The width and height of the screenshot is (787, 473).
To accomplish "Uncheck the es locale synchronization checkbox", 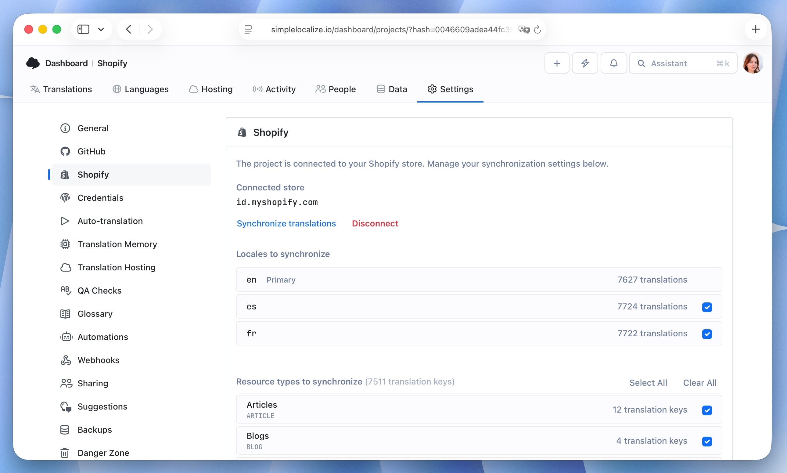I will 707,307.
